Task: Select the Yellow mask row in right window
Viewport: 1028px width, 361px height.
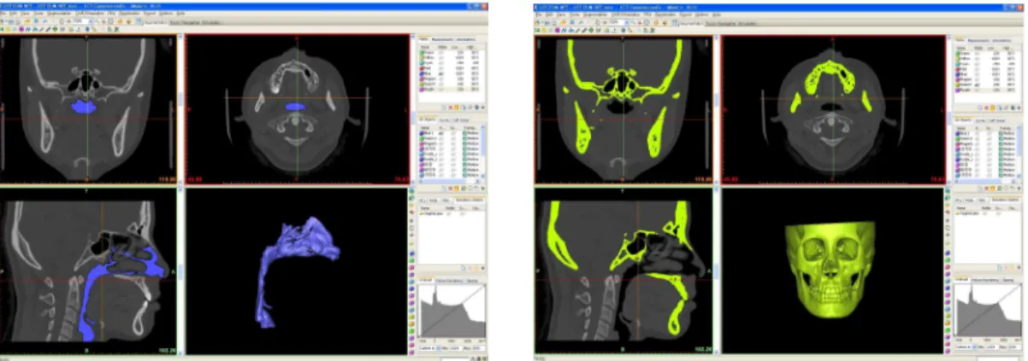Action: (x=984, y=57)
